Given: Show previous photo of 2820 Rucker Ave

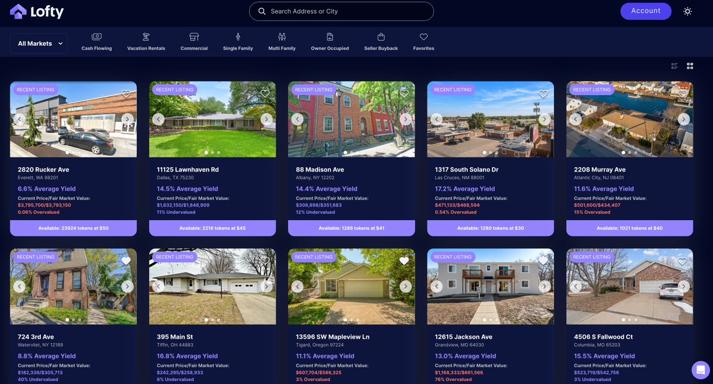Looking at the screenshot, I should click(x=19, y=119).
